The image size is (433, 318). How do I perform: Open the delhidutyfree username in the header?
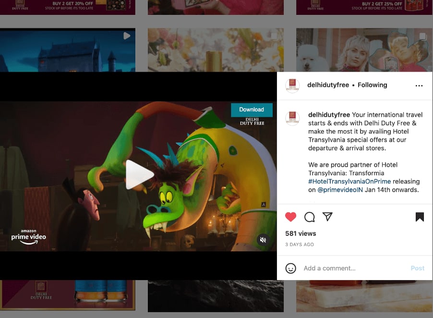pos(328,85)
